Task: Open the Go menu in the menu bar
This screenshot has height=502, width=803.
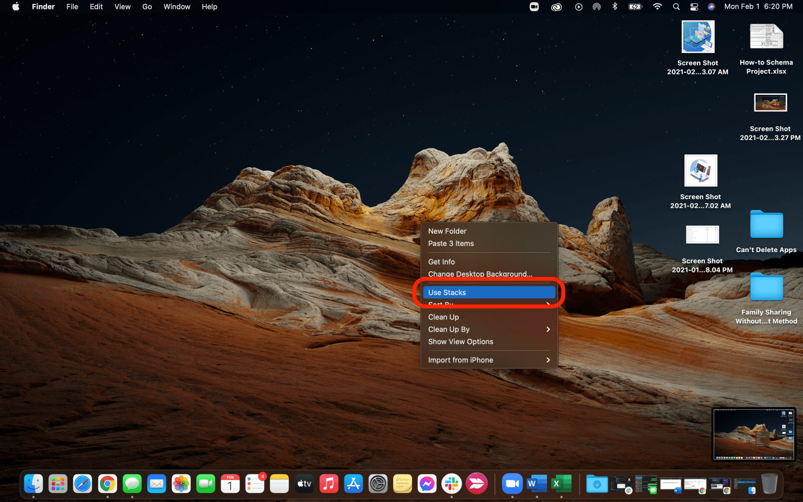Action: (147, 7)
